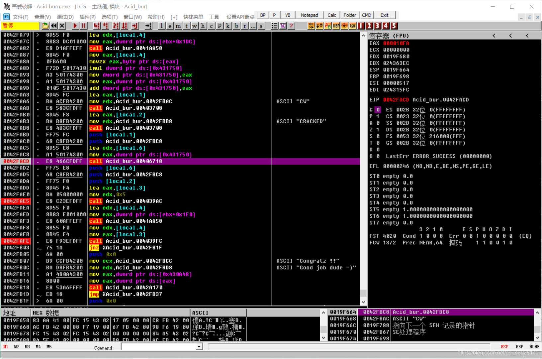
Task: Click the X close program icon
Action: click(62, 26)
